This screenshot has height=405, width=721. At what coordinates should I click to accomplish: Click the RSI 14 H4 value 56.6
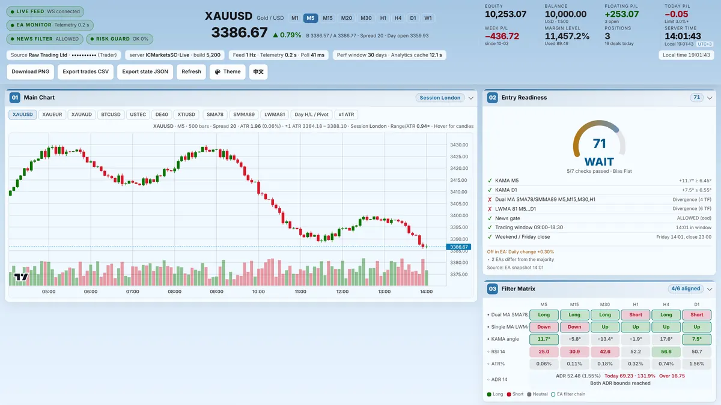666,352
